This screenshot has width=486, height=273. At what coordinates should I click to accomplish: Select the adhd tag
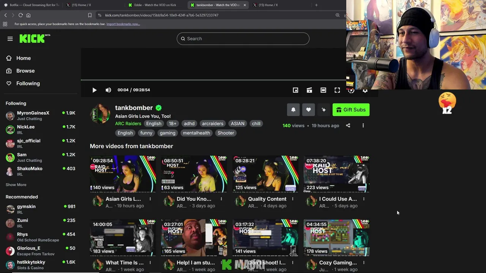pos(189,124)
